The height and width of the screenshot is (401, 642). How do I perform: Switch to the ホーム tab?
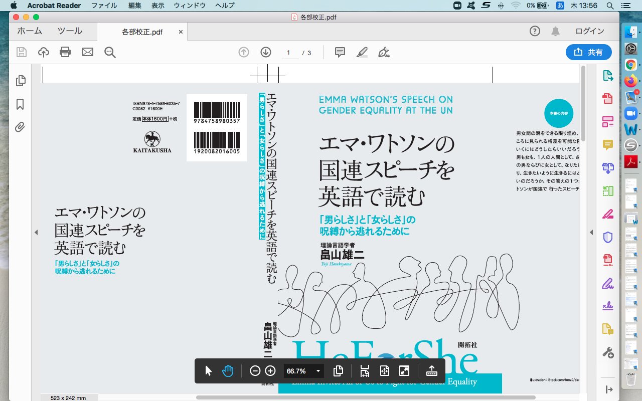(x=30, y=31)
